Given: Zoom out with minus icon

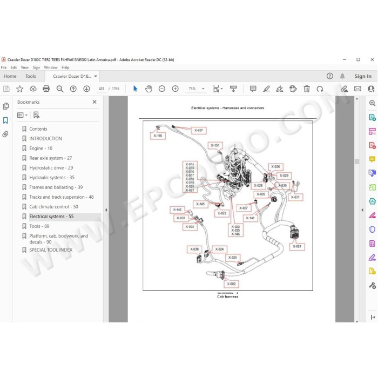Looking at the screenshot, I should (162, 89).
